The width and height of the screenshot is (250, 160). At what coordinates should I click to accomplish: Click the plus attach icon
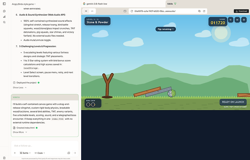point(15,153)
